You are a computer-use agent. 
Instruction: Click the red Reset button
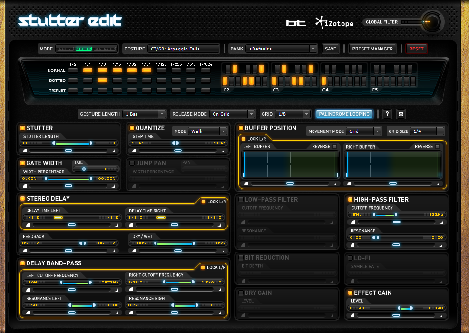click(x=416, y=49)
